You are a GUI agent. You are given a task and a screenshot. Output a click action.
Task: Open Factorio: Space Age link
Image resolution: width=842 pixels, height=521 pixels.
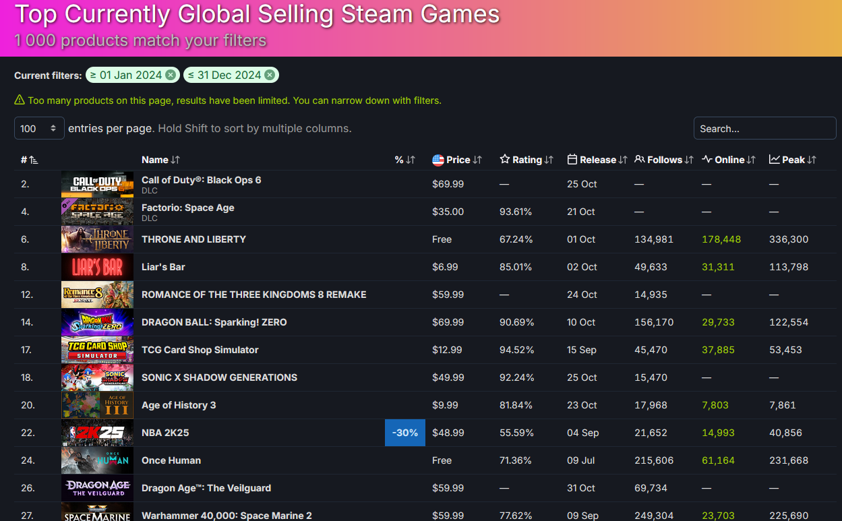188,208
